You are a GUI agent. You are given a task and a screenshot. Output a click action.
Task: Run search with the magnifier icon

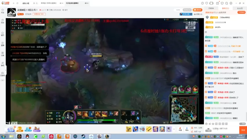click(37, 3)
